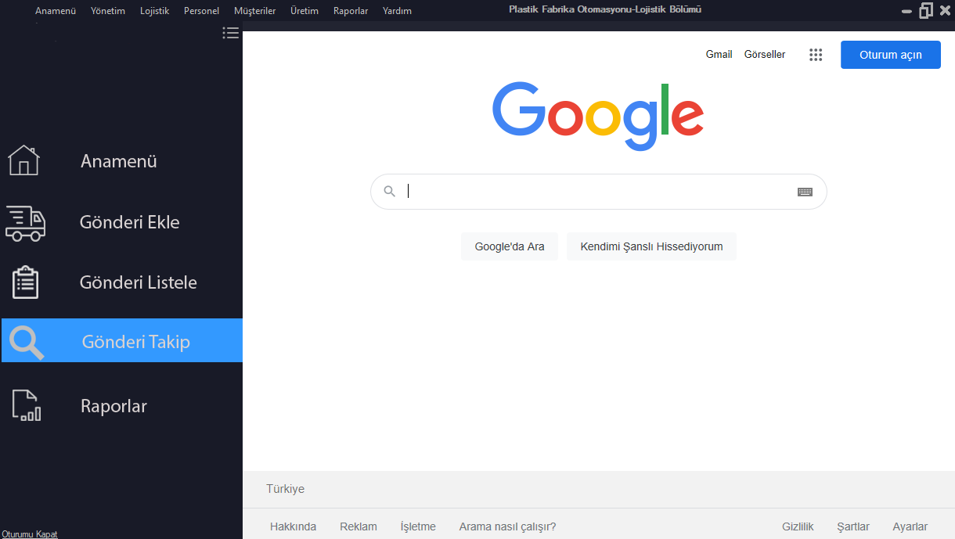Select the Gönderi Ekle sidebar label
The height and width of the screenshot is (539, 955).
[130, 222]
